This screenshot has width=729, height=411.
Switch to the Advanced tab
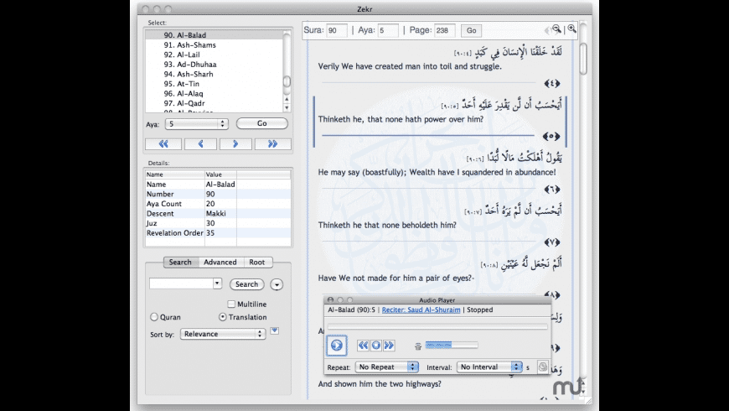pyautogui.click(x=220, y=262)
